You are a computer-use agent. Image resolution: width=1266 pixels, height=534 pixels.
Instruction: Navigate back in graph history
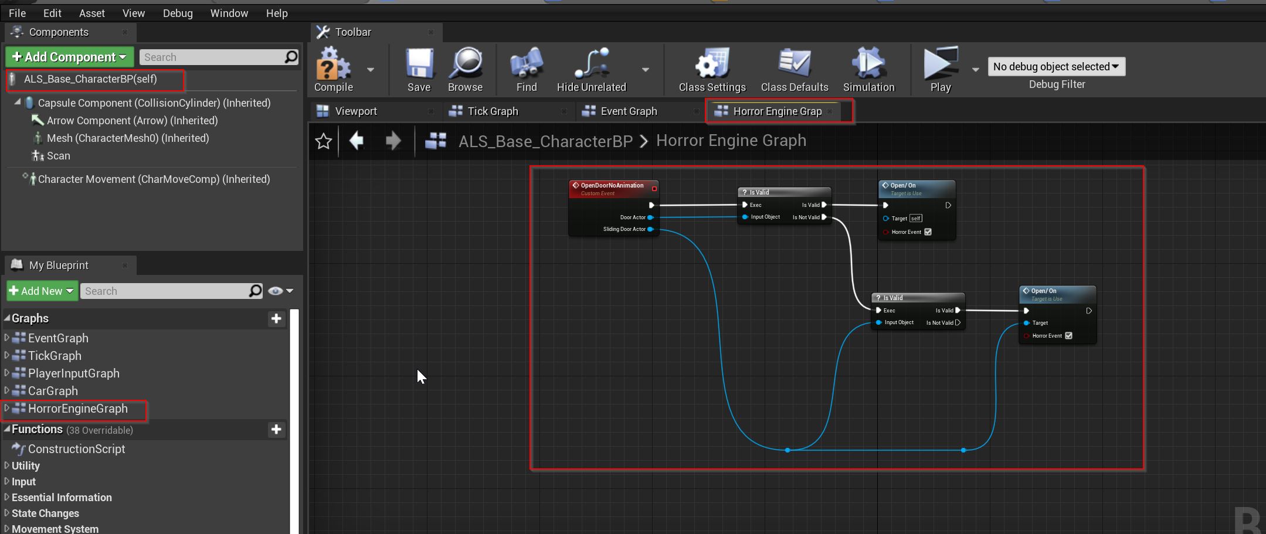click(x=357, y=141)
